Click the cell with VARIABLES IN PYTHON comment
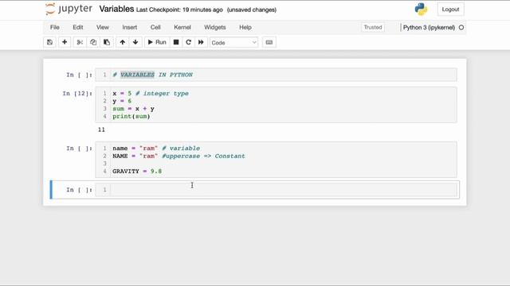This screenshot has height=286, width=510. (277, 75)
